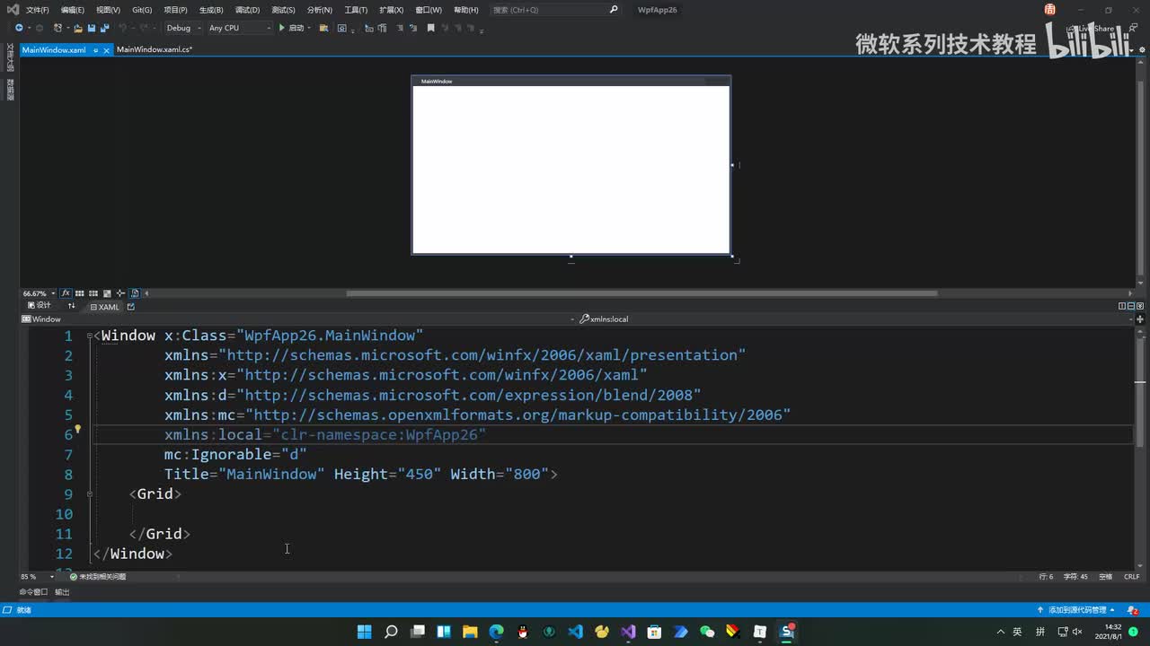
Task: Open the designer zoom 66.67% dropdown
Action: (40, 293)
